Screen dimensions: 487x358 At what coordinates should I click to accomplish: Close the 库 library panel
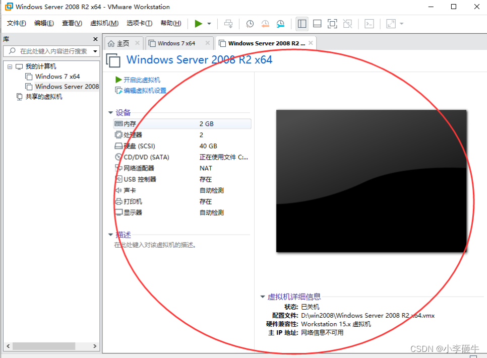(x=95, y=39)
